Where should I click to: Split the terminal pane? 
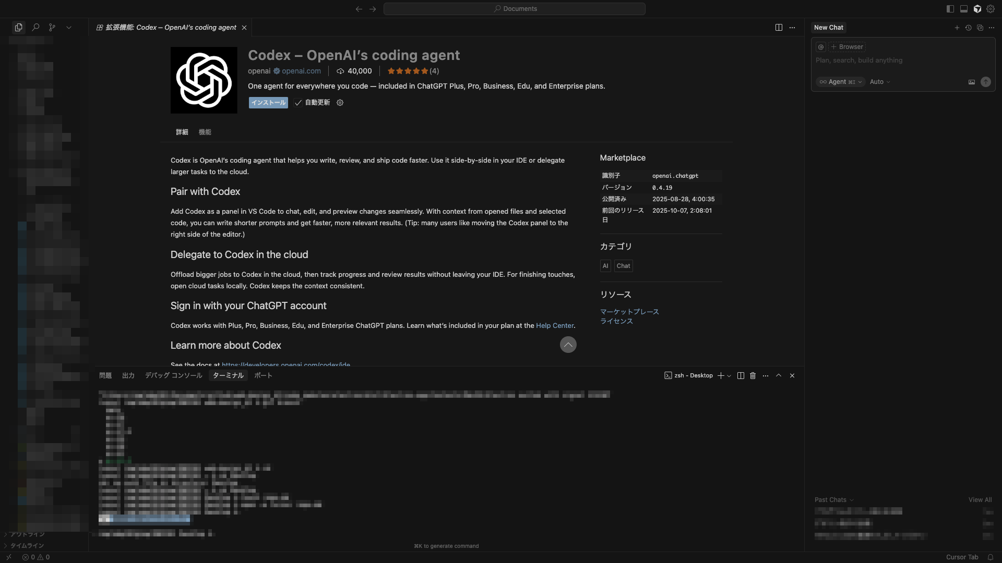click(x=741, y=375)
